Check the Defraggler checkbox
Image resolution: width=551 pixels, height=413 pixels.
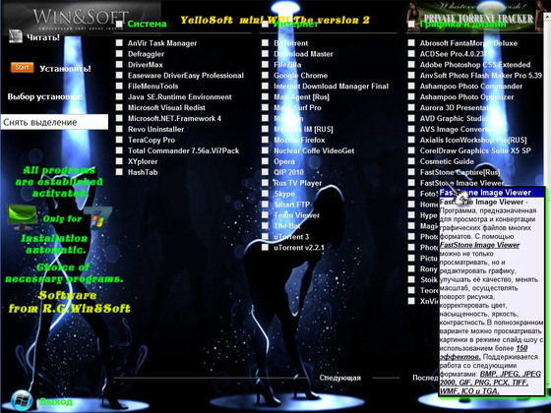(x=119, y=54)
